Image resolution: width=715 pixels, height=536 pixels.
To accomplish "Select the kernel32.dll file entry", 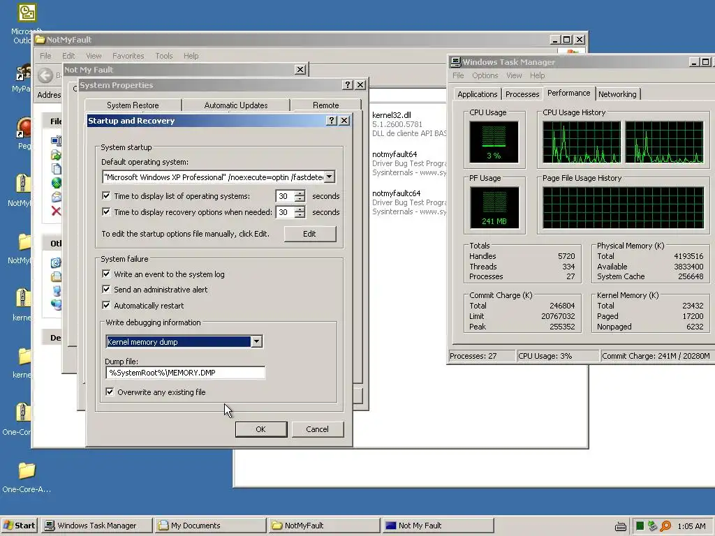I will (409, 124).
